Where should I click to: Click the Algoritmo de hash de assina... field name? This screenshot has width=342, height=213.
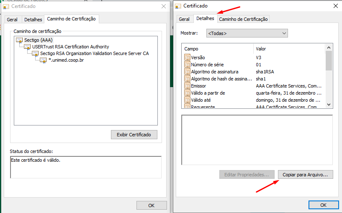(x=221, y=79)
